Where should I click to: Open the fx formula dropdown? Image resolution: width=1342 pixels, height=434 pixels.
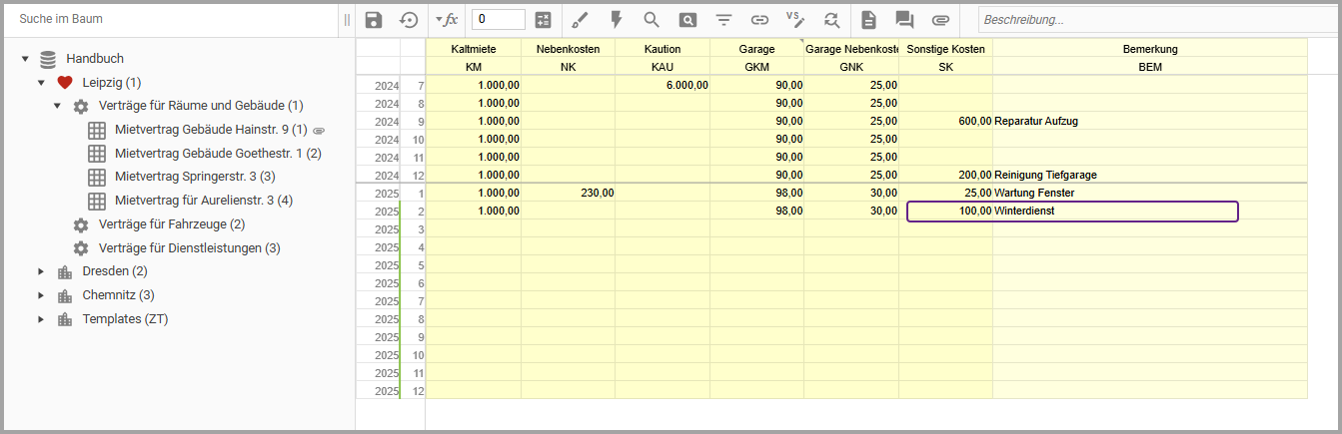coord(446,19)
